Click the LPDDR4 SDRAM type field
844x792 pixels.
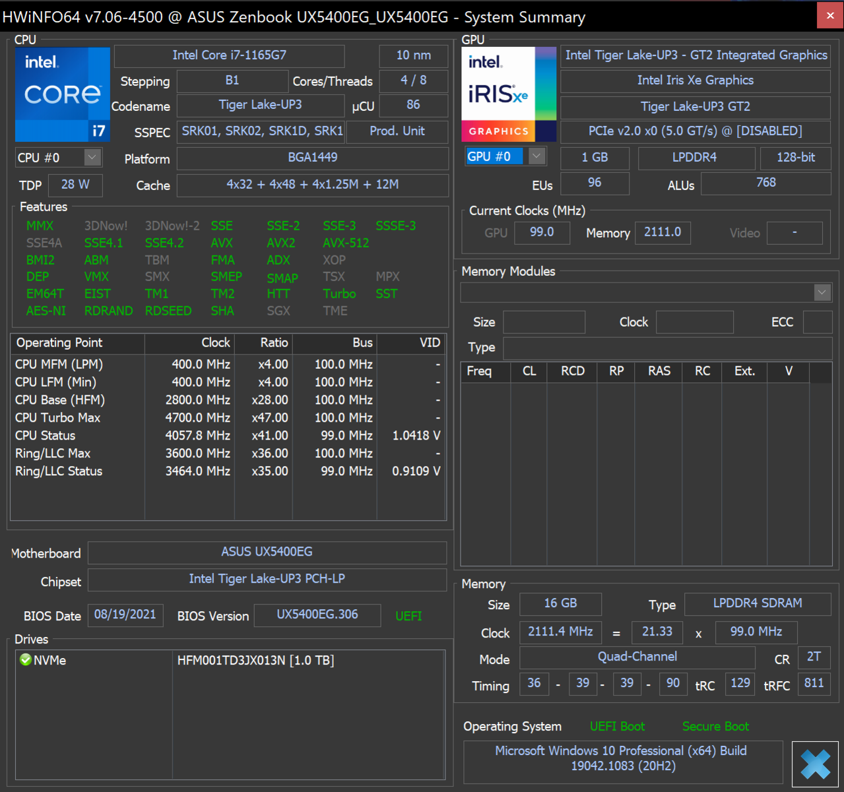(x=758, y=603)
